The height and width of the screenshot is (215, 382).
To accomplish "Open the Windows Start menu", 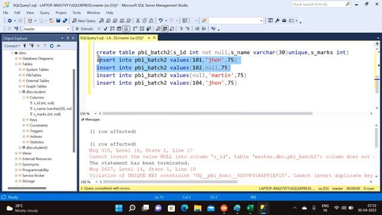I will tap(119, 208).
